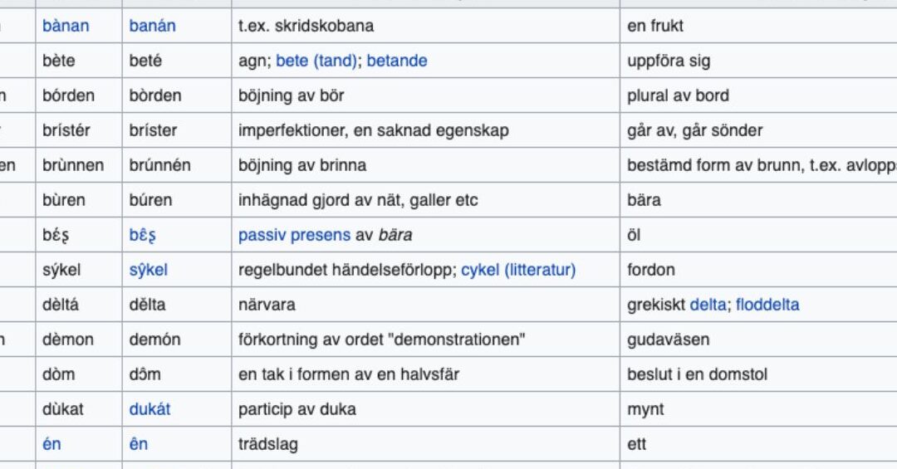
Task: Open the floddelta link
Action: [767, 305]
